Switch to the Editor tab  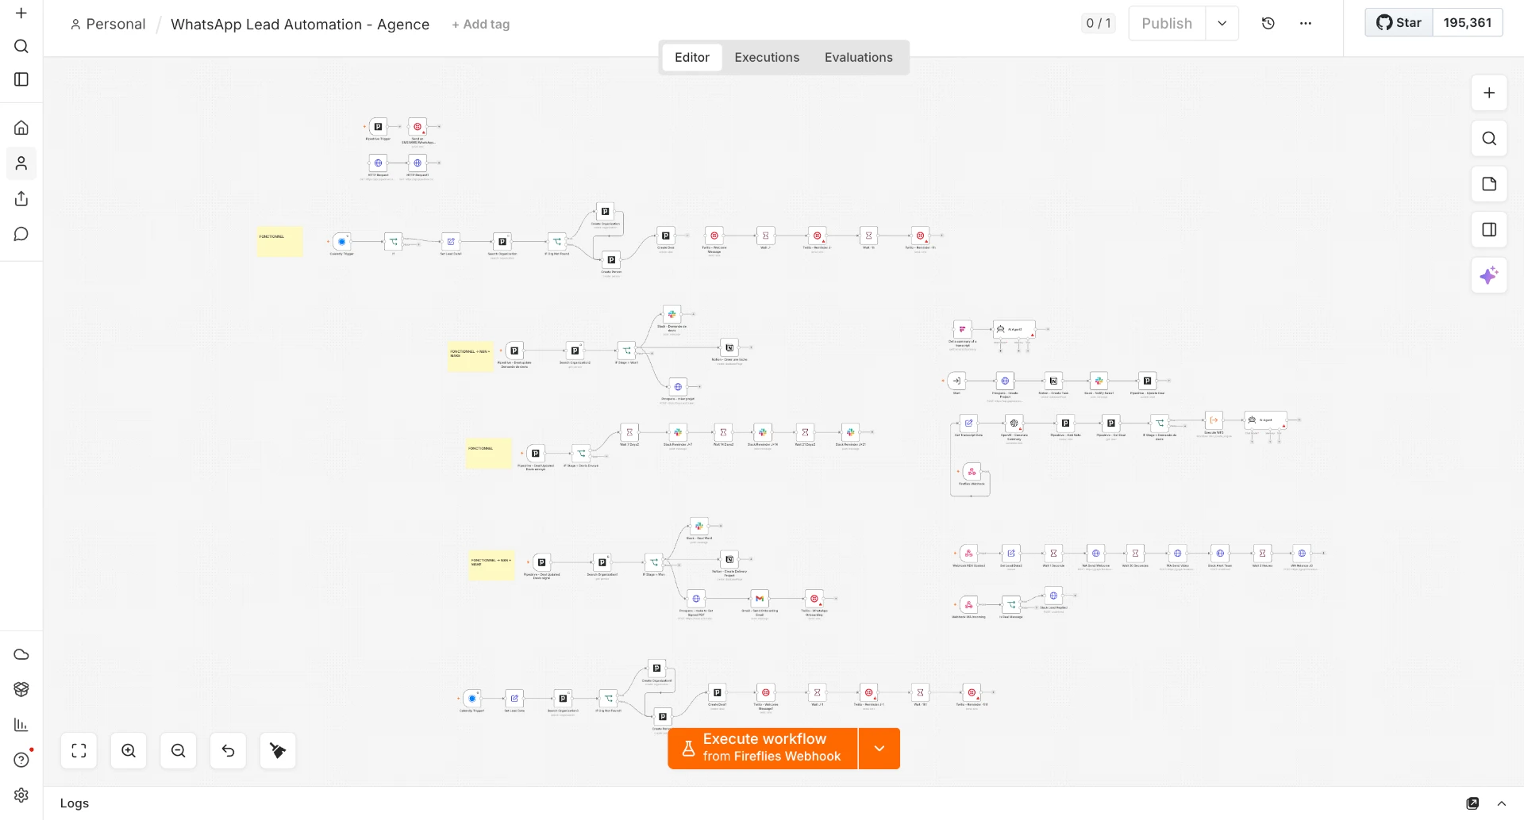click(x=692, y=57)
